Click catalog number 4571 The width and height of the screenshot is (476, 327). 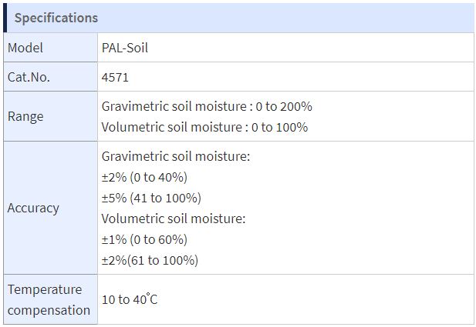115,77
